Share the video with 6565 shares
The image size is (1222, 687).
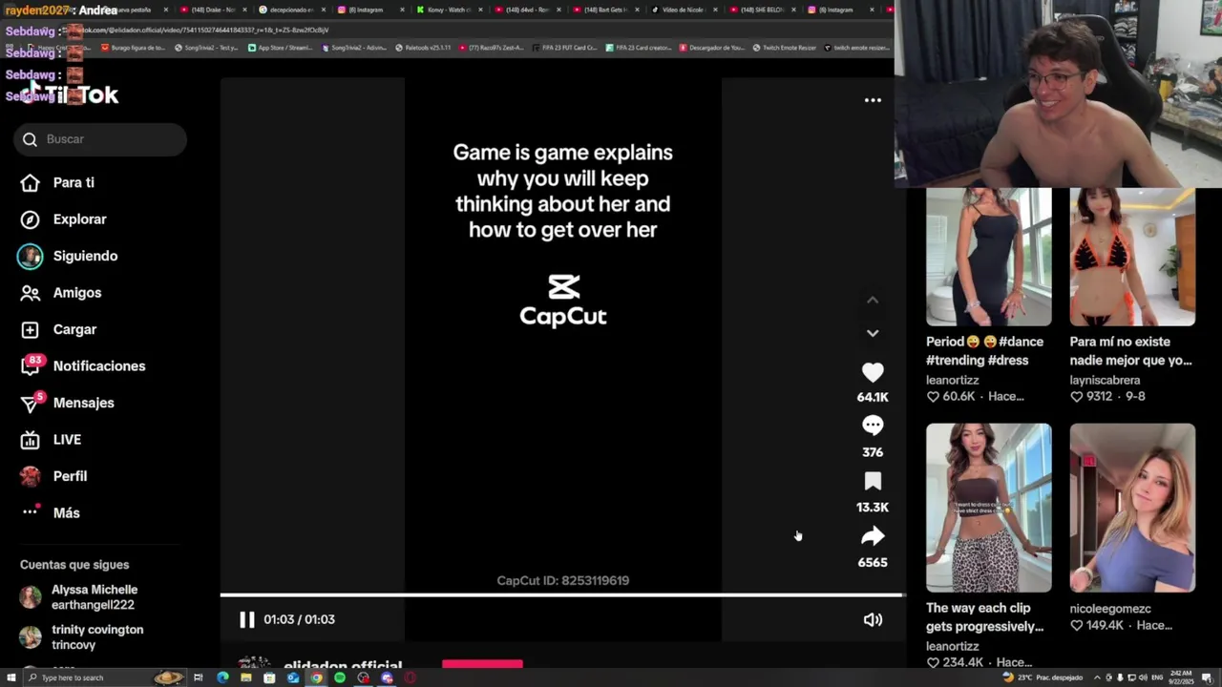coord(873,536)
